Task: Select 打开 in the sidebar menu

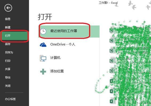Action: (8, 36)
